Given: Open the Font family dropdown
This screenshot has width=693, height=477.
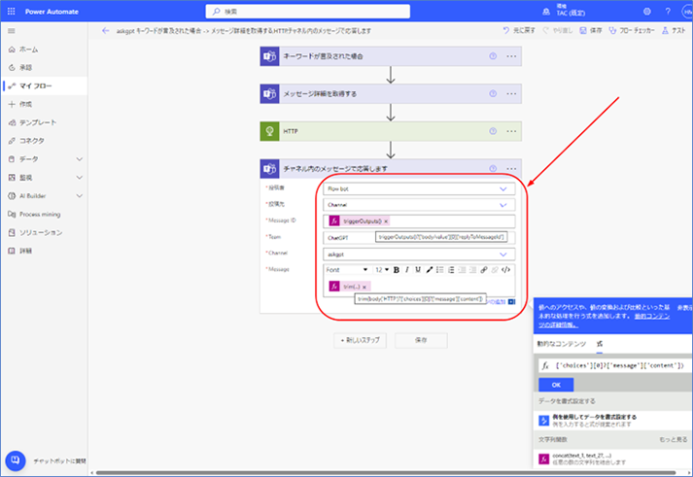Looking at the screenshot, I should 347,270.
